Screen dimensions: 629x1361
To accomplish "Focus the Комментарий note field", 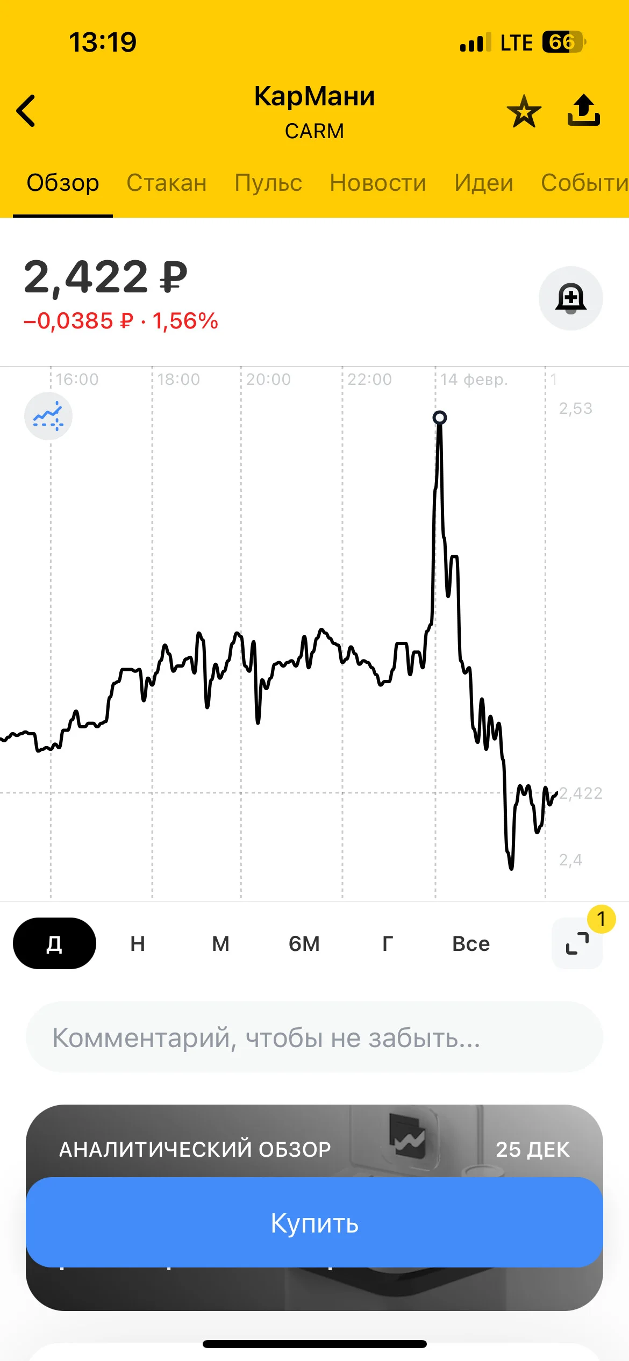I will (x=314, y=1037).
